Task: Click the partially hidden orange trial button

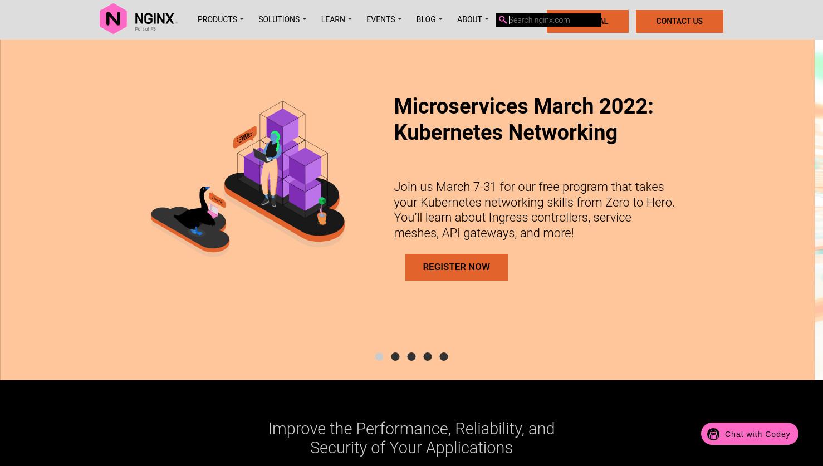Action: [x=615, y=21]
